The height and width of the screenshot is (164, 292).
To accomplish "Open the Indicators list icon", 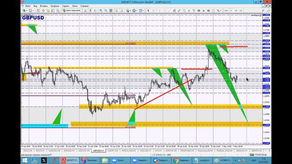I will (x=128, y=10).
